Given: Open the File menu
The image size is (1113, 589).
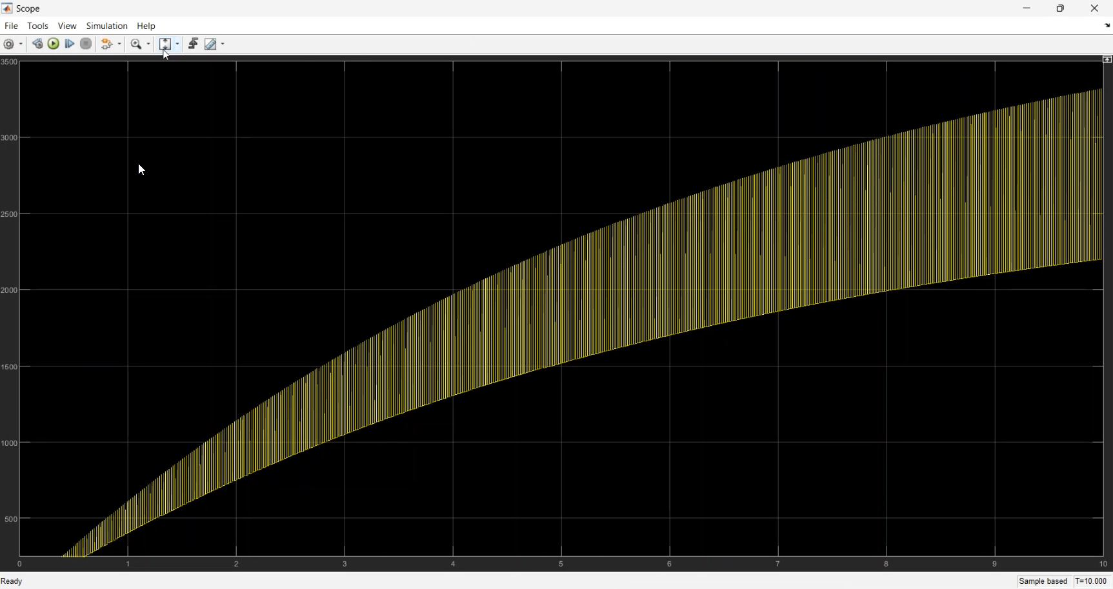Looking at the screenshot, I should click(11, 26).
